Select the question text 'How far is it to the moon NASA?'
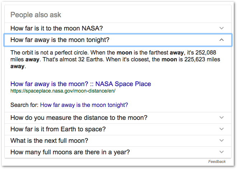The image size is (237, 169). coord(57,28)
